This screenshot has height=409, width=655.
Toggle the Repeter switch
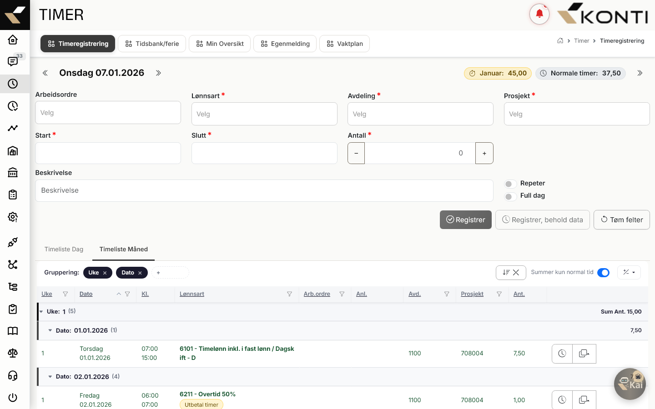(x=510, y=184)
